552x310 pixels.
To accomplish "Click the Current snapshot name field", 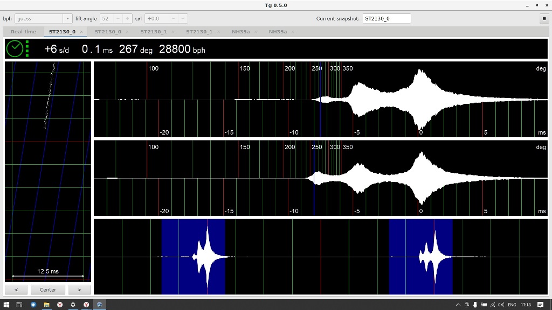I will (387, 18).
